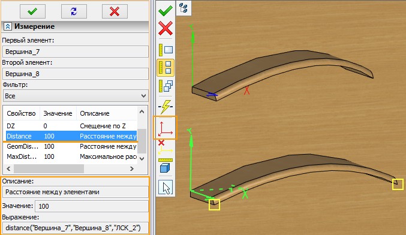This screenshot has width=406, height=235.
Task: Open the Фильтр dropdown showing Все
Action: click(76, 96)
